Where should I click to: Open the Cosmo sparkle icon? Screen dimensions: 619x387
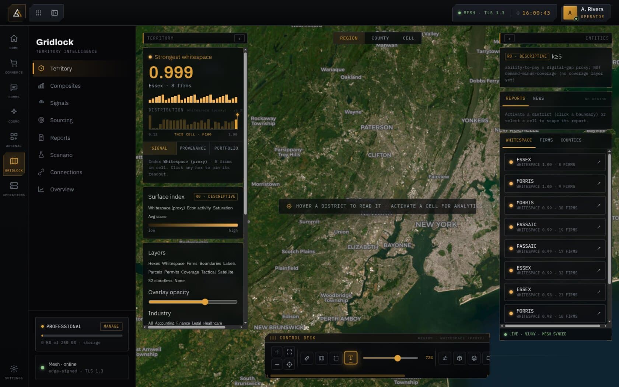pyautogui.click(x=14, y=115)
